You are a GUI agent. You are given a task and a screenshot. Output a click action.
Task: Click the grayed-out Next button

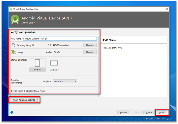coord(137,112)
